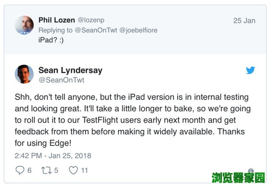273x188 pixels.
Task: Open Sean Lyndersay's display name
Action: tap(70, 70)
